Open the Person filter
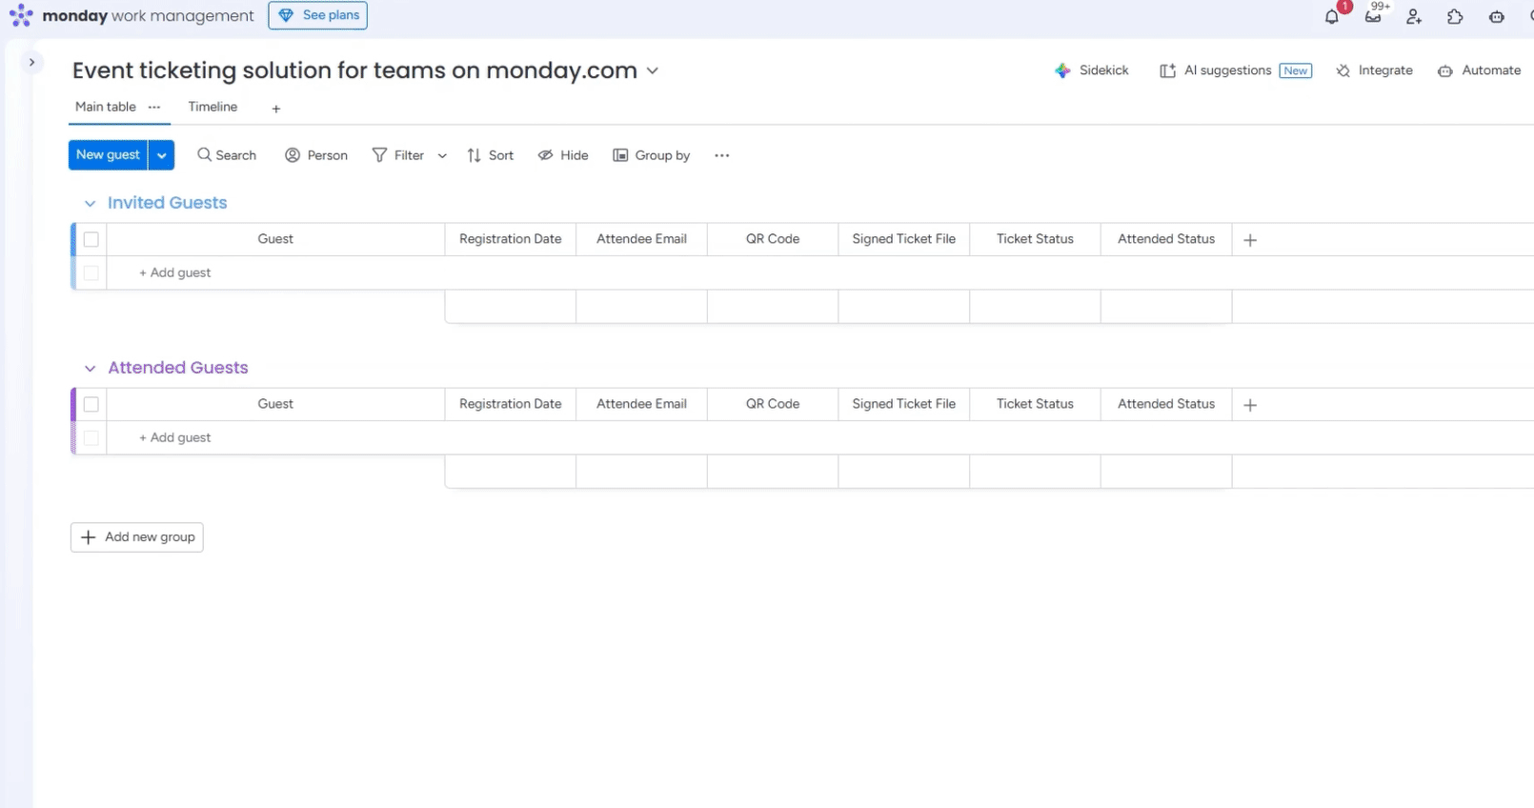 316,155
